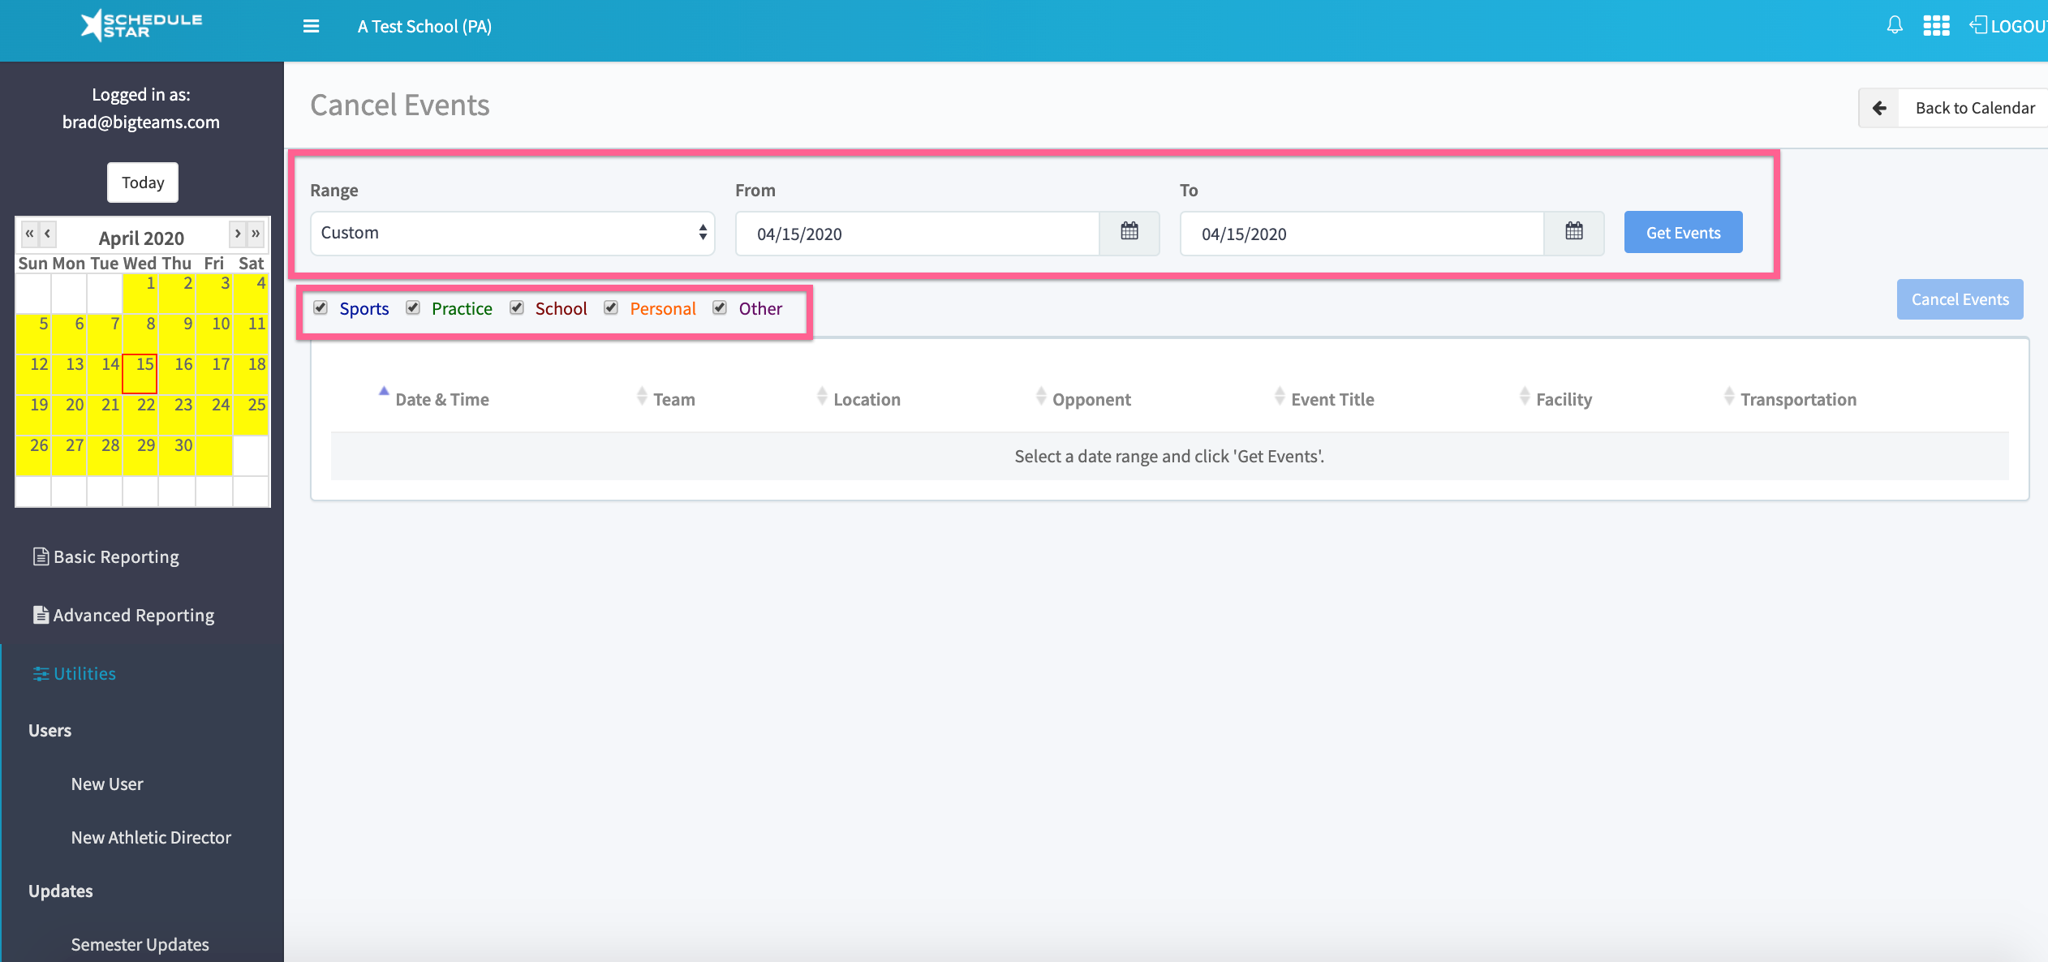Click the Basic Reporting sidebar icon
Screen dimensions: 2048x962
41,556
